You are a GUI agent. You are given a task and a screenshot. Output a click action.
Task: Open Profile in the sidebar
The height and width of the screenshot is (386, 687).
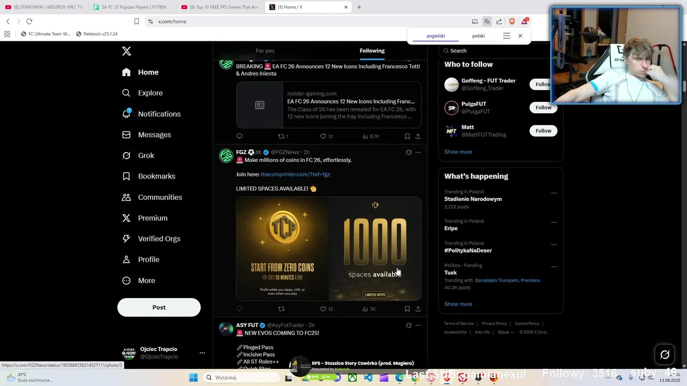140,259
